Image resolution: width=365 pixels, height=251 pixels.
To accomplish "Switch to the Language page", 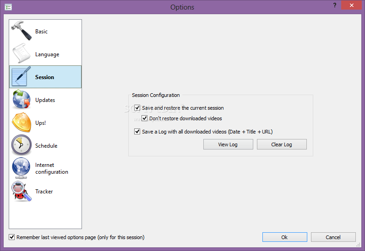I will pyautogui.click(x=45, y=54).
